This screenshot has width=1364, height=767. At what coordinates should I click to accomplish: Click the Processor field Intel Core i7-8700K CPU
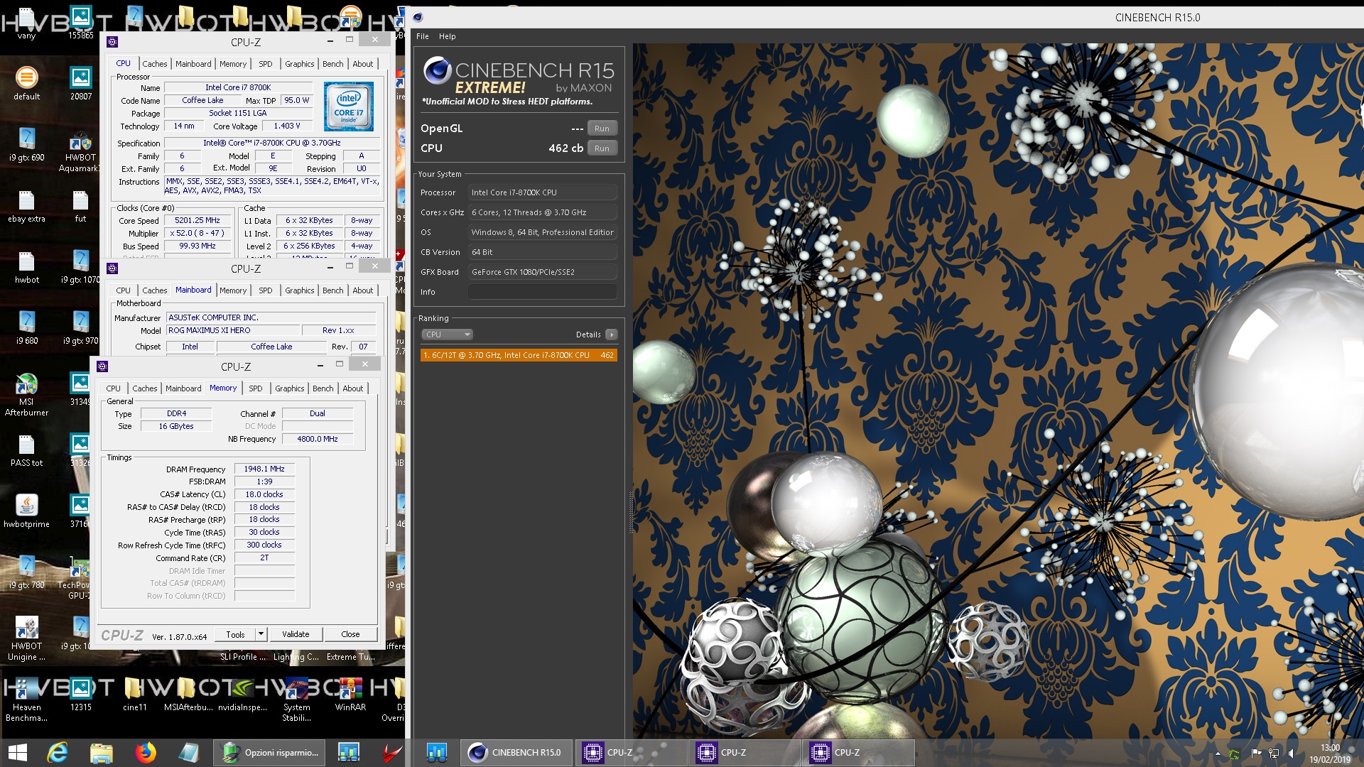542,192
